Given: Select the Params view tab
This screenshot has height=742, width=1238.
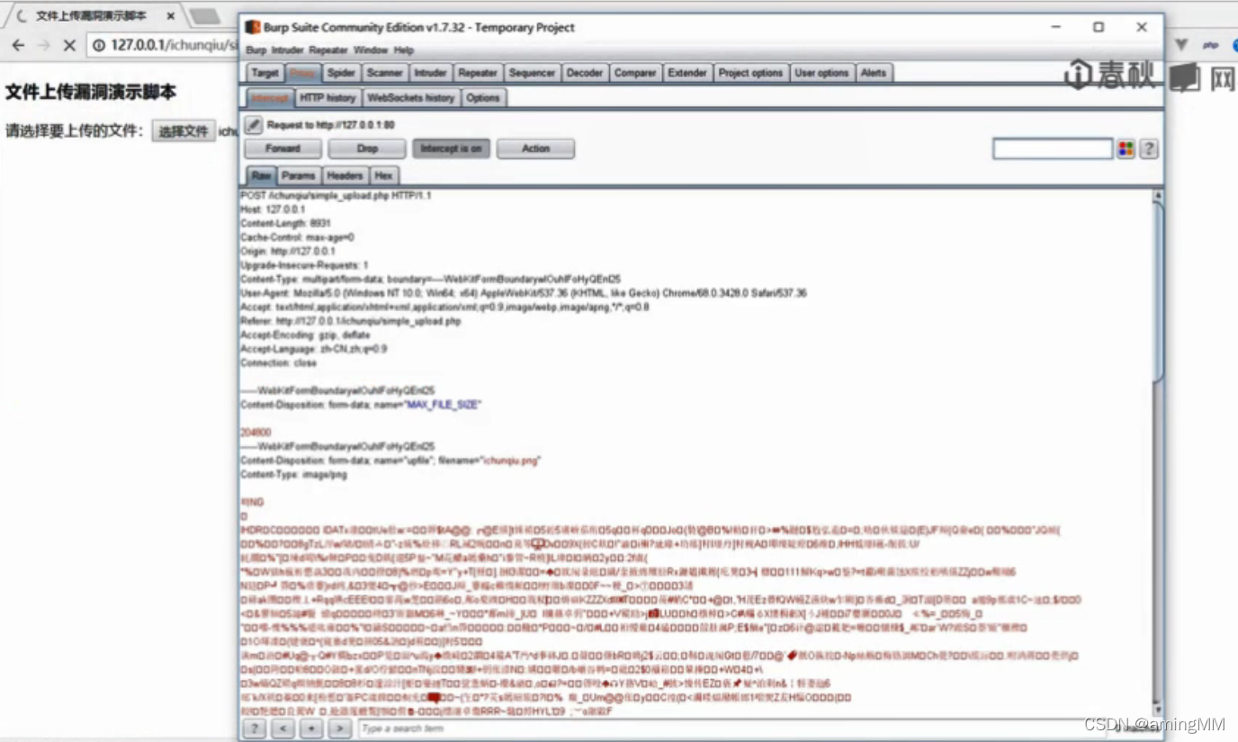Looking at the screenshot, I should pyautogui.click(x=298, y=176).
